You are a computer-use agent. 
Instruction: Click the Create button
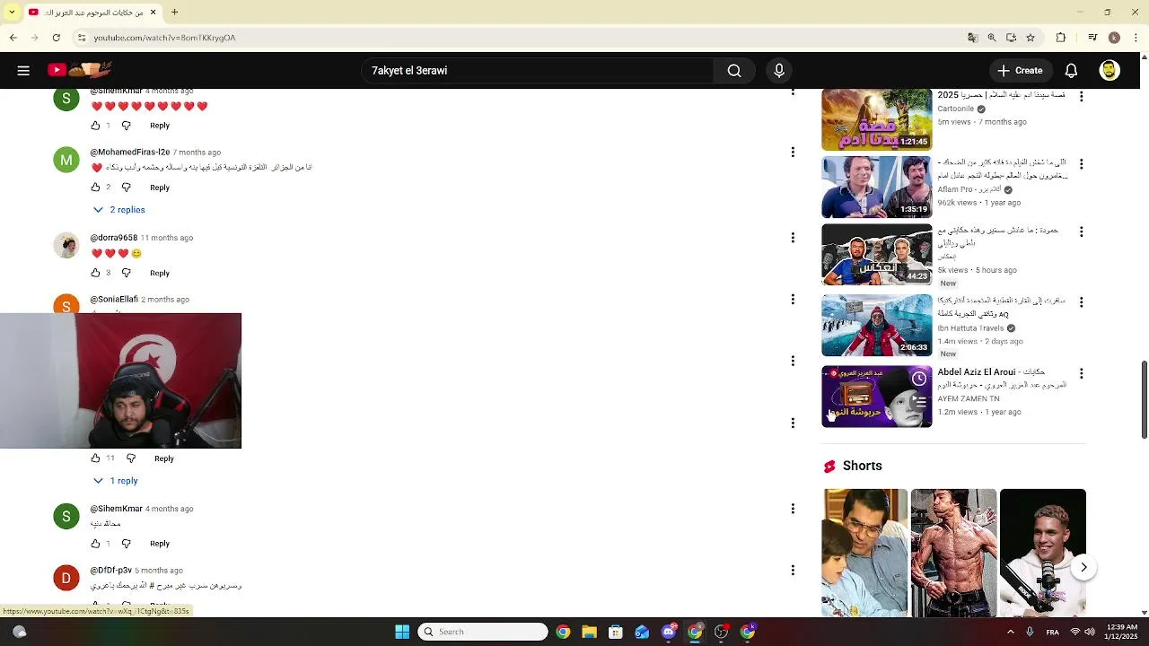(1021, 71)
